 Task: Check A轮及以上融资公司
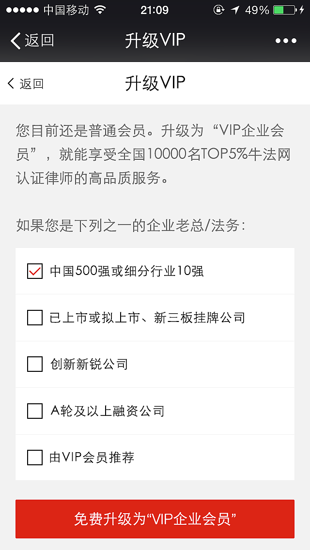[34, 411]
